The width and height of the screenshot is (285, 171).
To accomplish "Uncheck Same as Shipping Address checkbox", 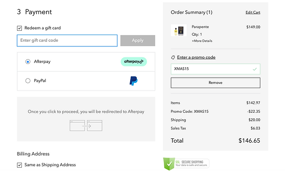I will point(19,165).
